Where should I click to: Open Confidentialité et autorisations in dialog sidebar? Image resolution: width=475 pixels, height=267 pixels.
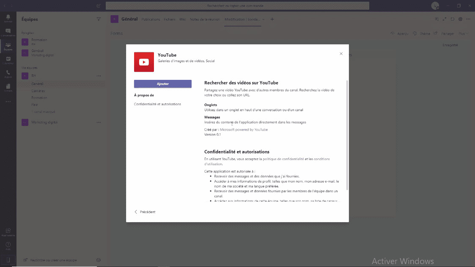(x=157, y=104)
